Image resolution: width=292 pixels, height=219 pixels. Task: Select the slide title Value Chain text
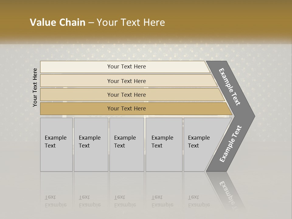click(x=57, y=22)
